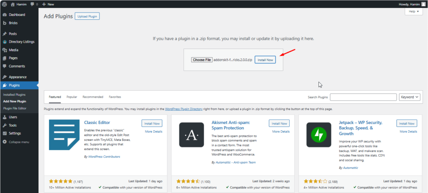Click the user avatar beside Howdy, Hamim
428x193 pixels.
click(x=423, y=4)
